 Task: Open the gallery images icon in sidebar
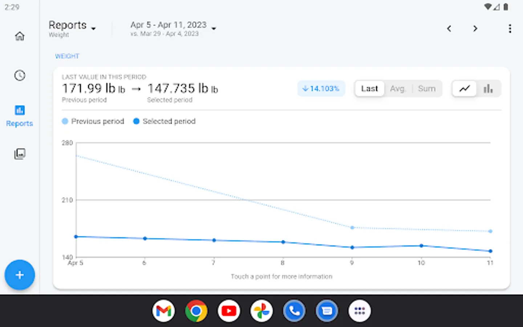click(x=20, y=154)
